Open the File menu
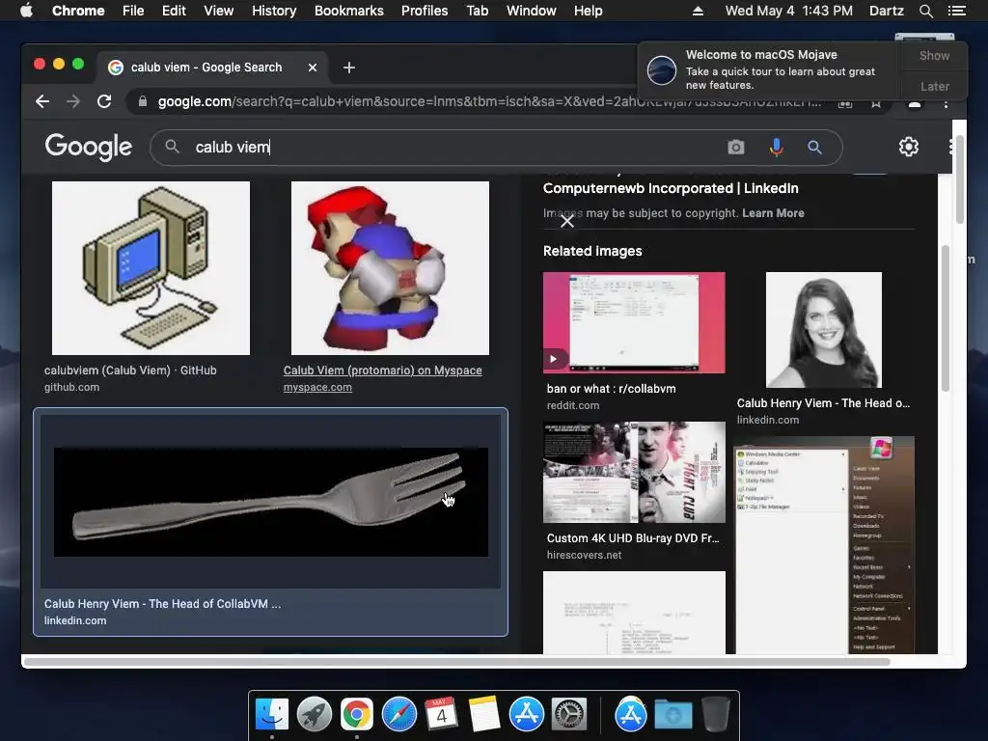The height and width of the screenshot is (741, 988). [133, 11]
